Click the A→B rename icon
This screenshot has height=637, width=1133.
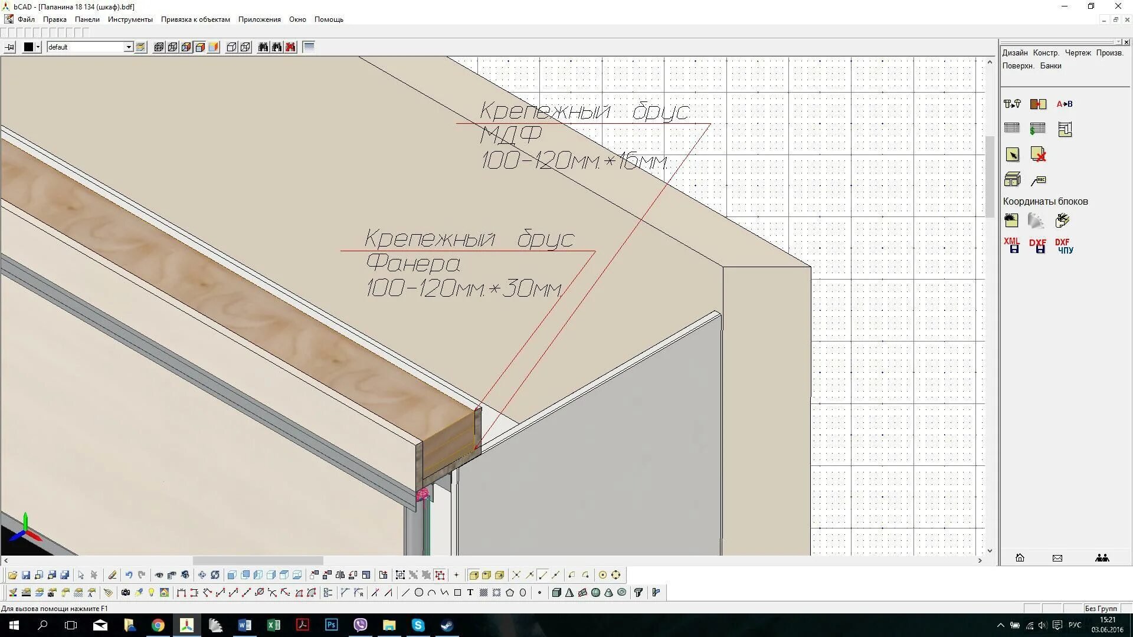[1065, 104]
